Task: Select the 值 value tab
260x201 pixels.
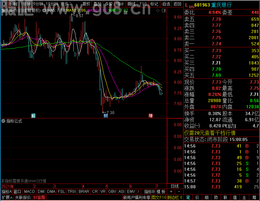Action: [235, 197]
